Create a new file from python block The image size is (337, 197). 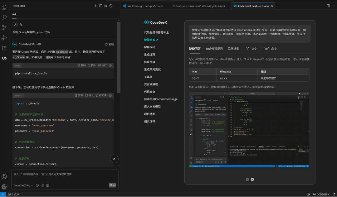click(x=101, y=95)
